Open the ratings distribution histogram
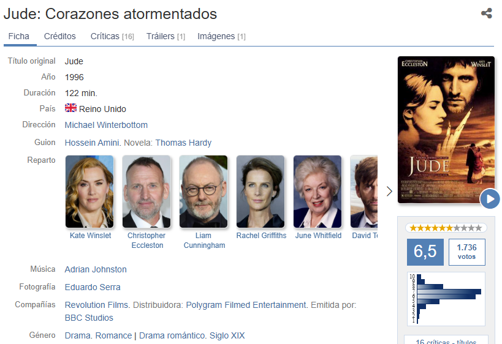This screenshot has width=502, height=344. point(446,299)
